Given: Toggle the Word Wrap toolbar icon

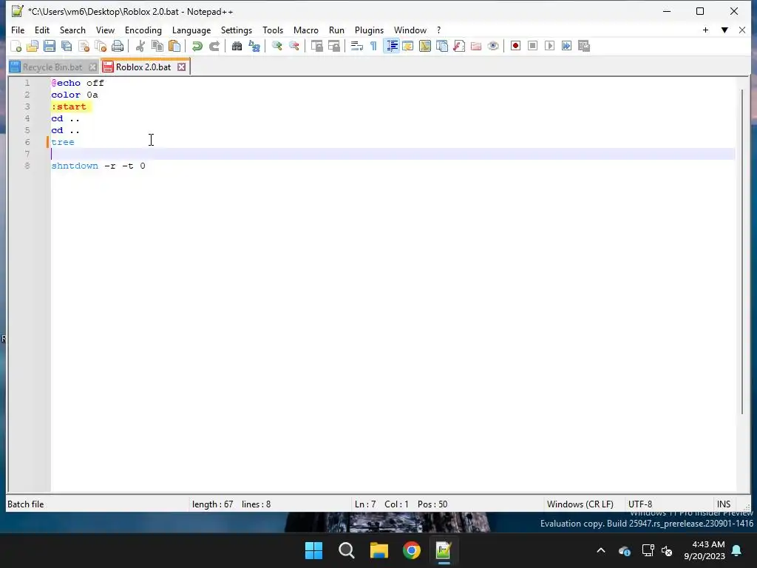Looking at the screenshot, I should click(357, 46).
